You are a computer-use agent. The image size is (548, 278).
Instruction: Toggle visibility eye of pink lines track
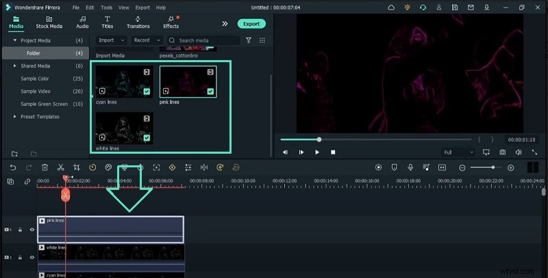pyautogui.click(x=32, y=230)
